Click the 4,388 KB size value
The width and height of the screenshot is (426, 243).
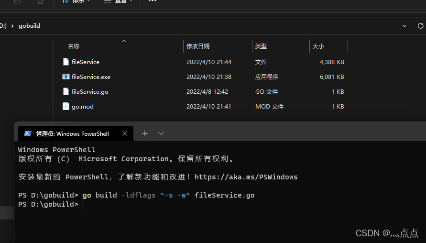pyautogui.click(x=332, y=62)
